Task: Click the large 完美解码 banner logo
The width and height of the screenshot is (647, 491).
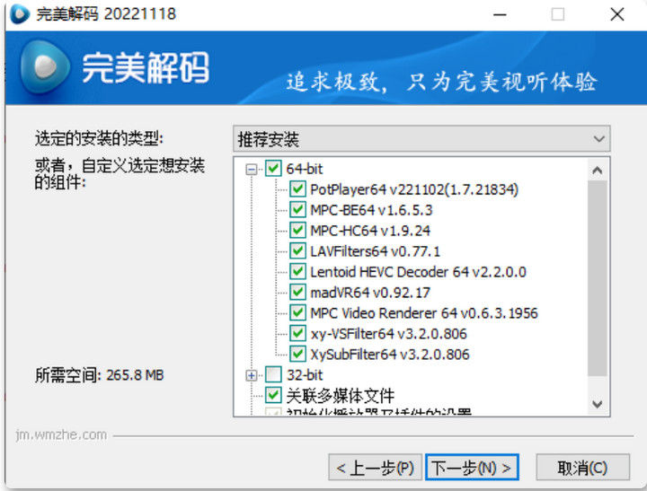Action: [x=46, y=66]
